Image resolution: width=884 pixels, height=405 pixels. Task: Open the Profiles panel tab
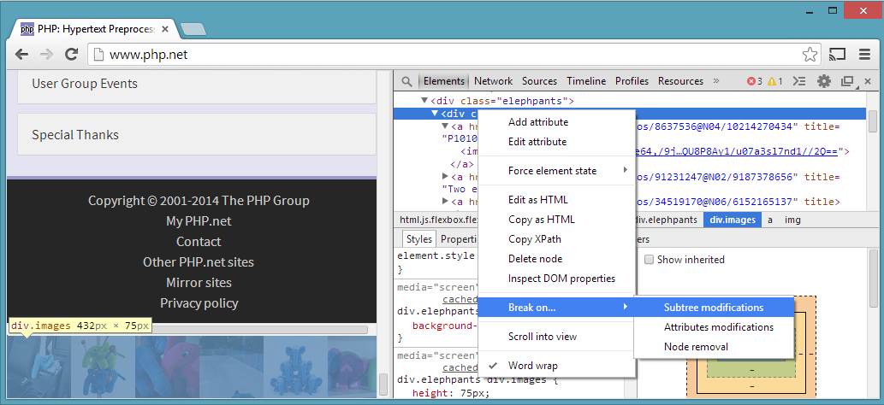pyautogui.click(x=632, y=81)
